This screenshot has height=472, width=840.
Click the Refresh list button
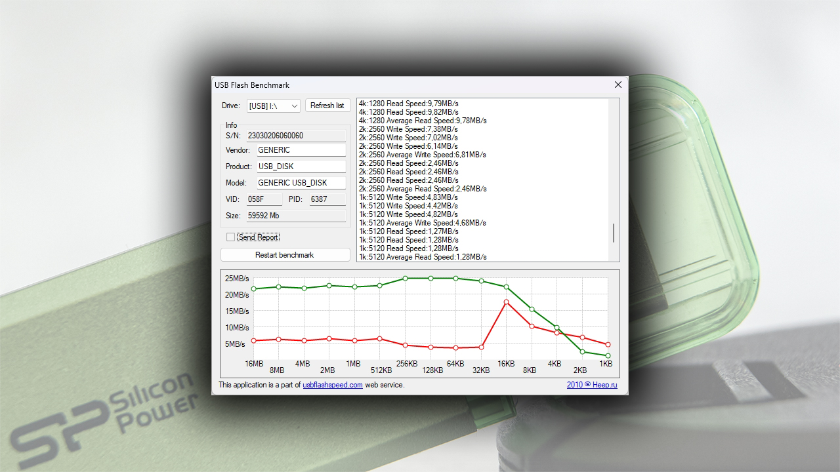(x=327, y=106)
